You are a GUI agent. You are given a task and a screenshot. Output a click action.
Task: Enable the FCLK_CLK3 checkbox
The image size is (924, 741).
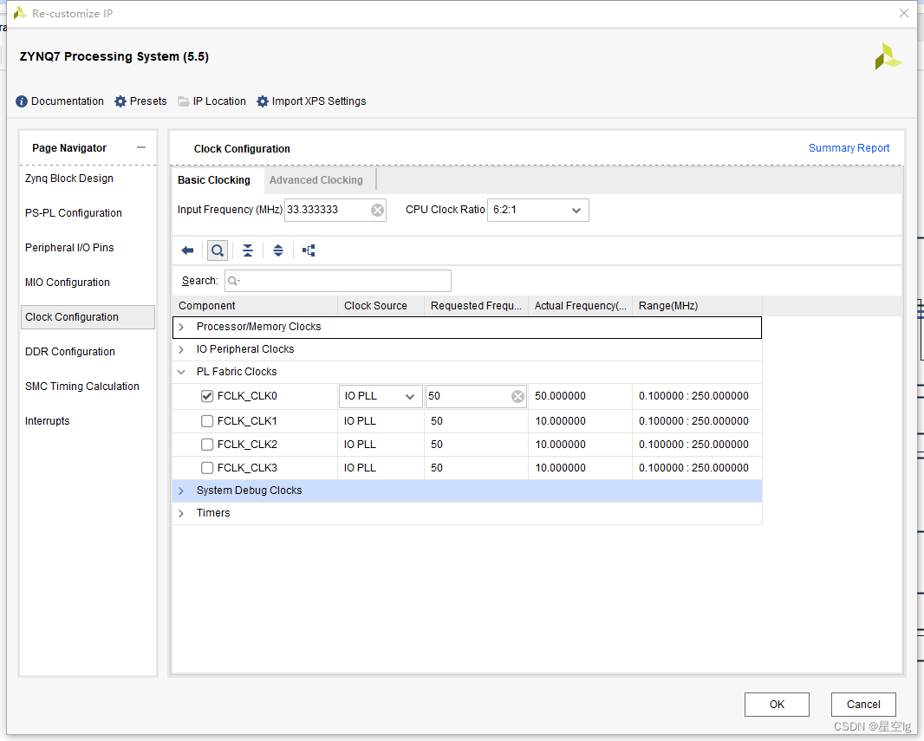coord(207,468)
